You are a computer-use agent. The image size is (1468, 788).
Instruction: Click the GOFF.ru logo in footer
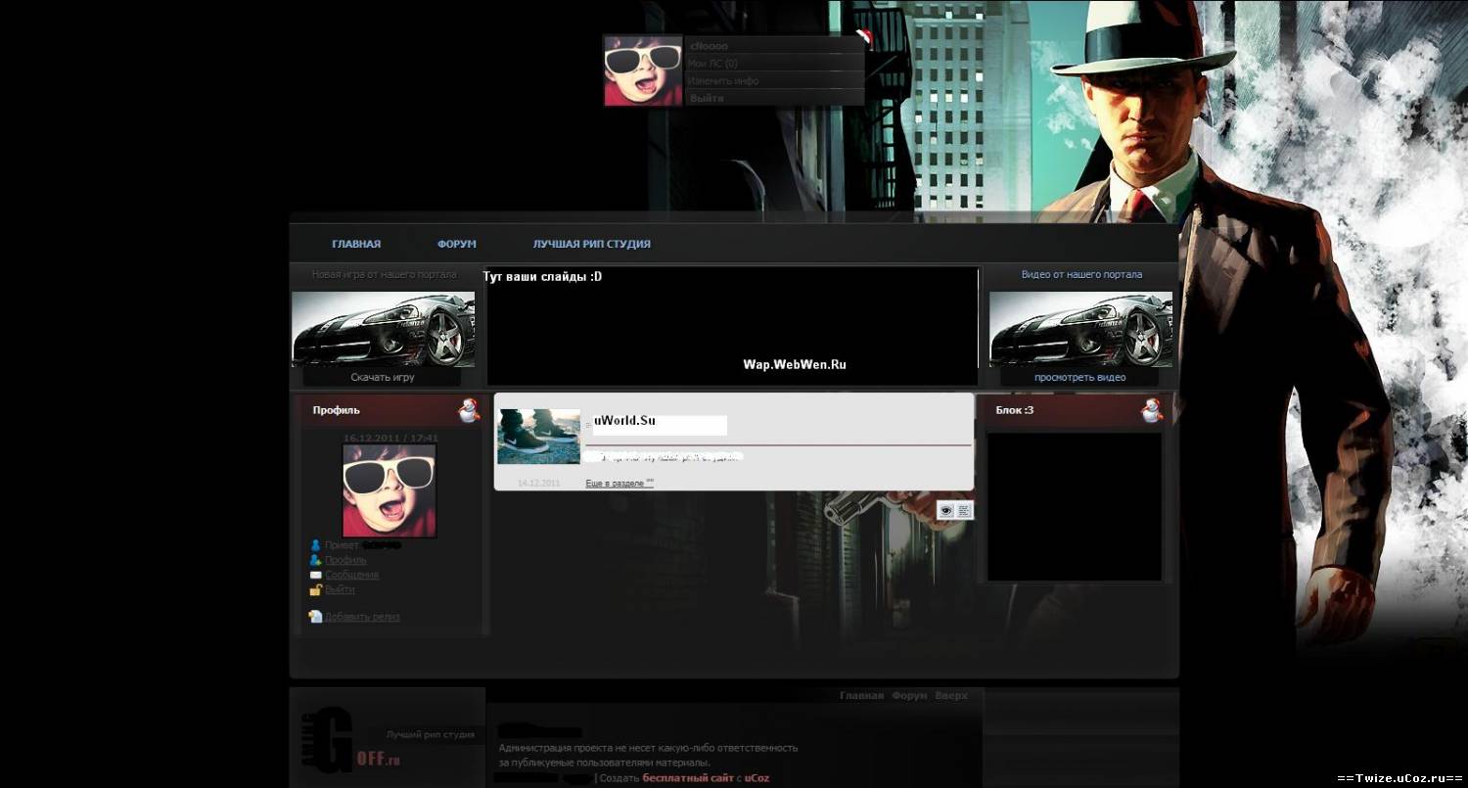pos(350,742)
